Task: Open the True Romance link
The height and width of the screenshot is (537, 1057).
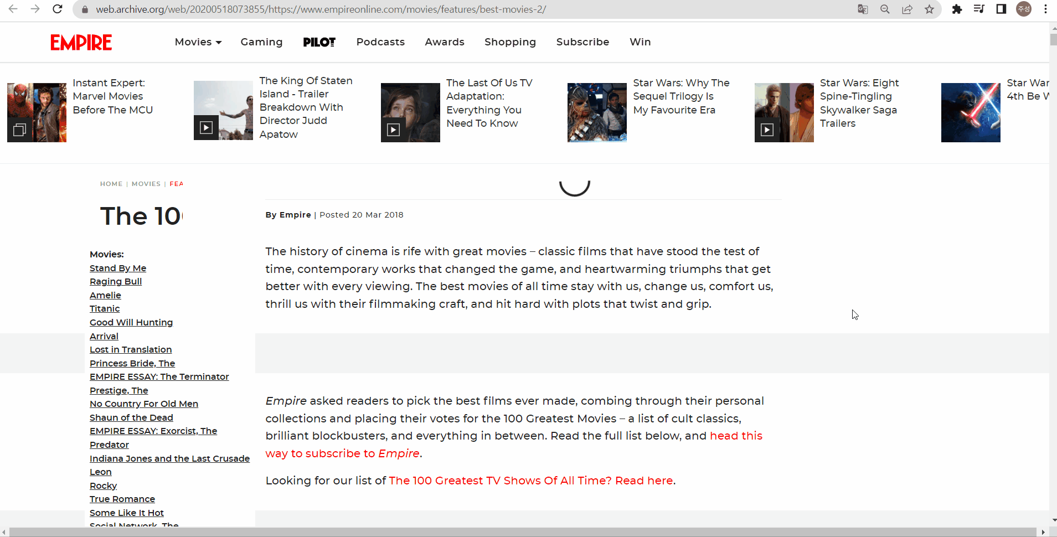Action: pyautogui.click(x=122, y=499)
